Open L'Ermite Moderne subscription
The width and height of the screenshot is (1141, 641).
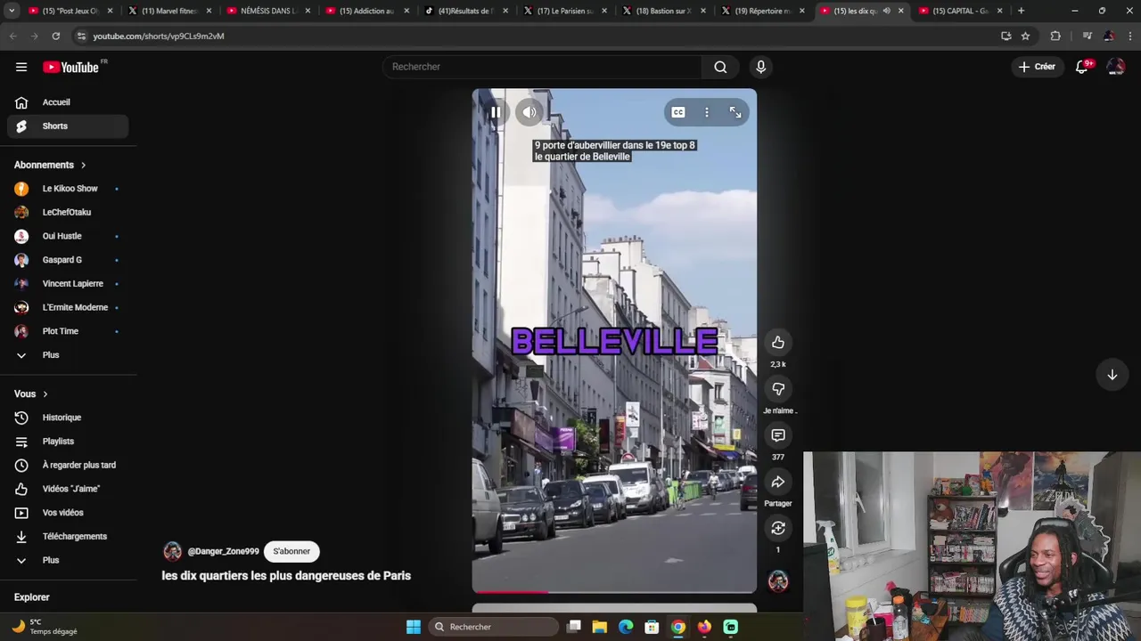click(x=68, y=307)
